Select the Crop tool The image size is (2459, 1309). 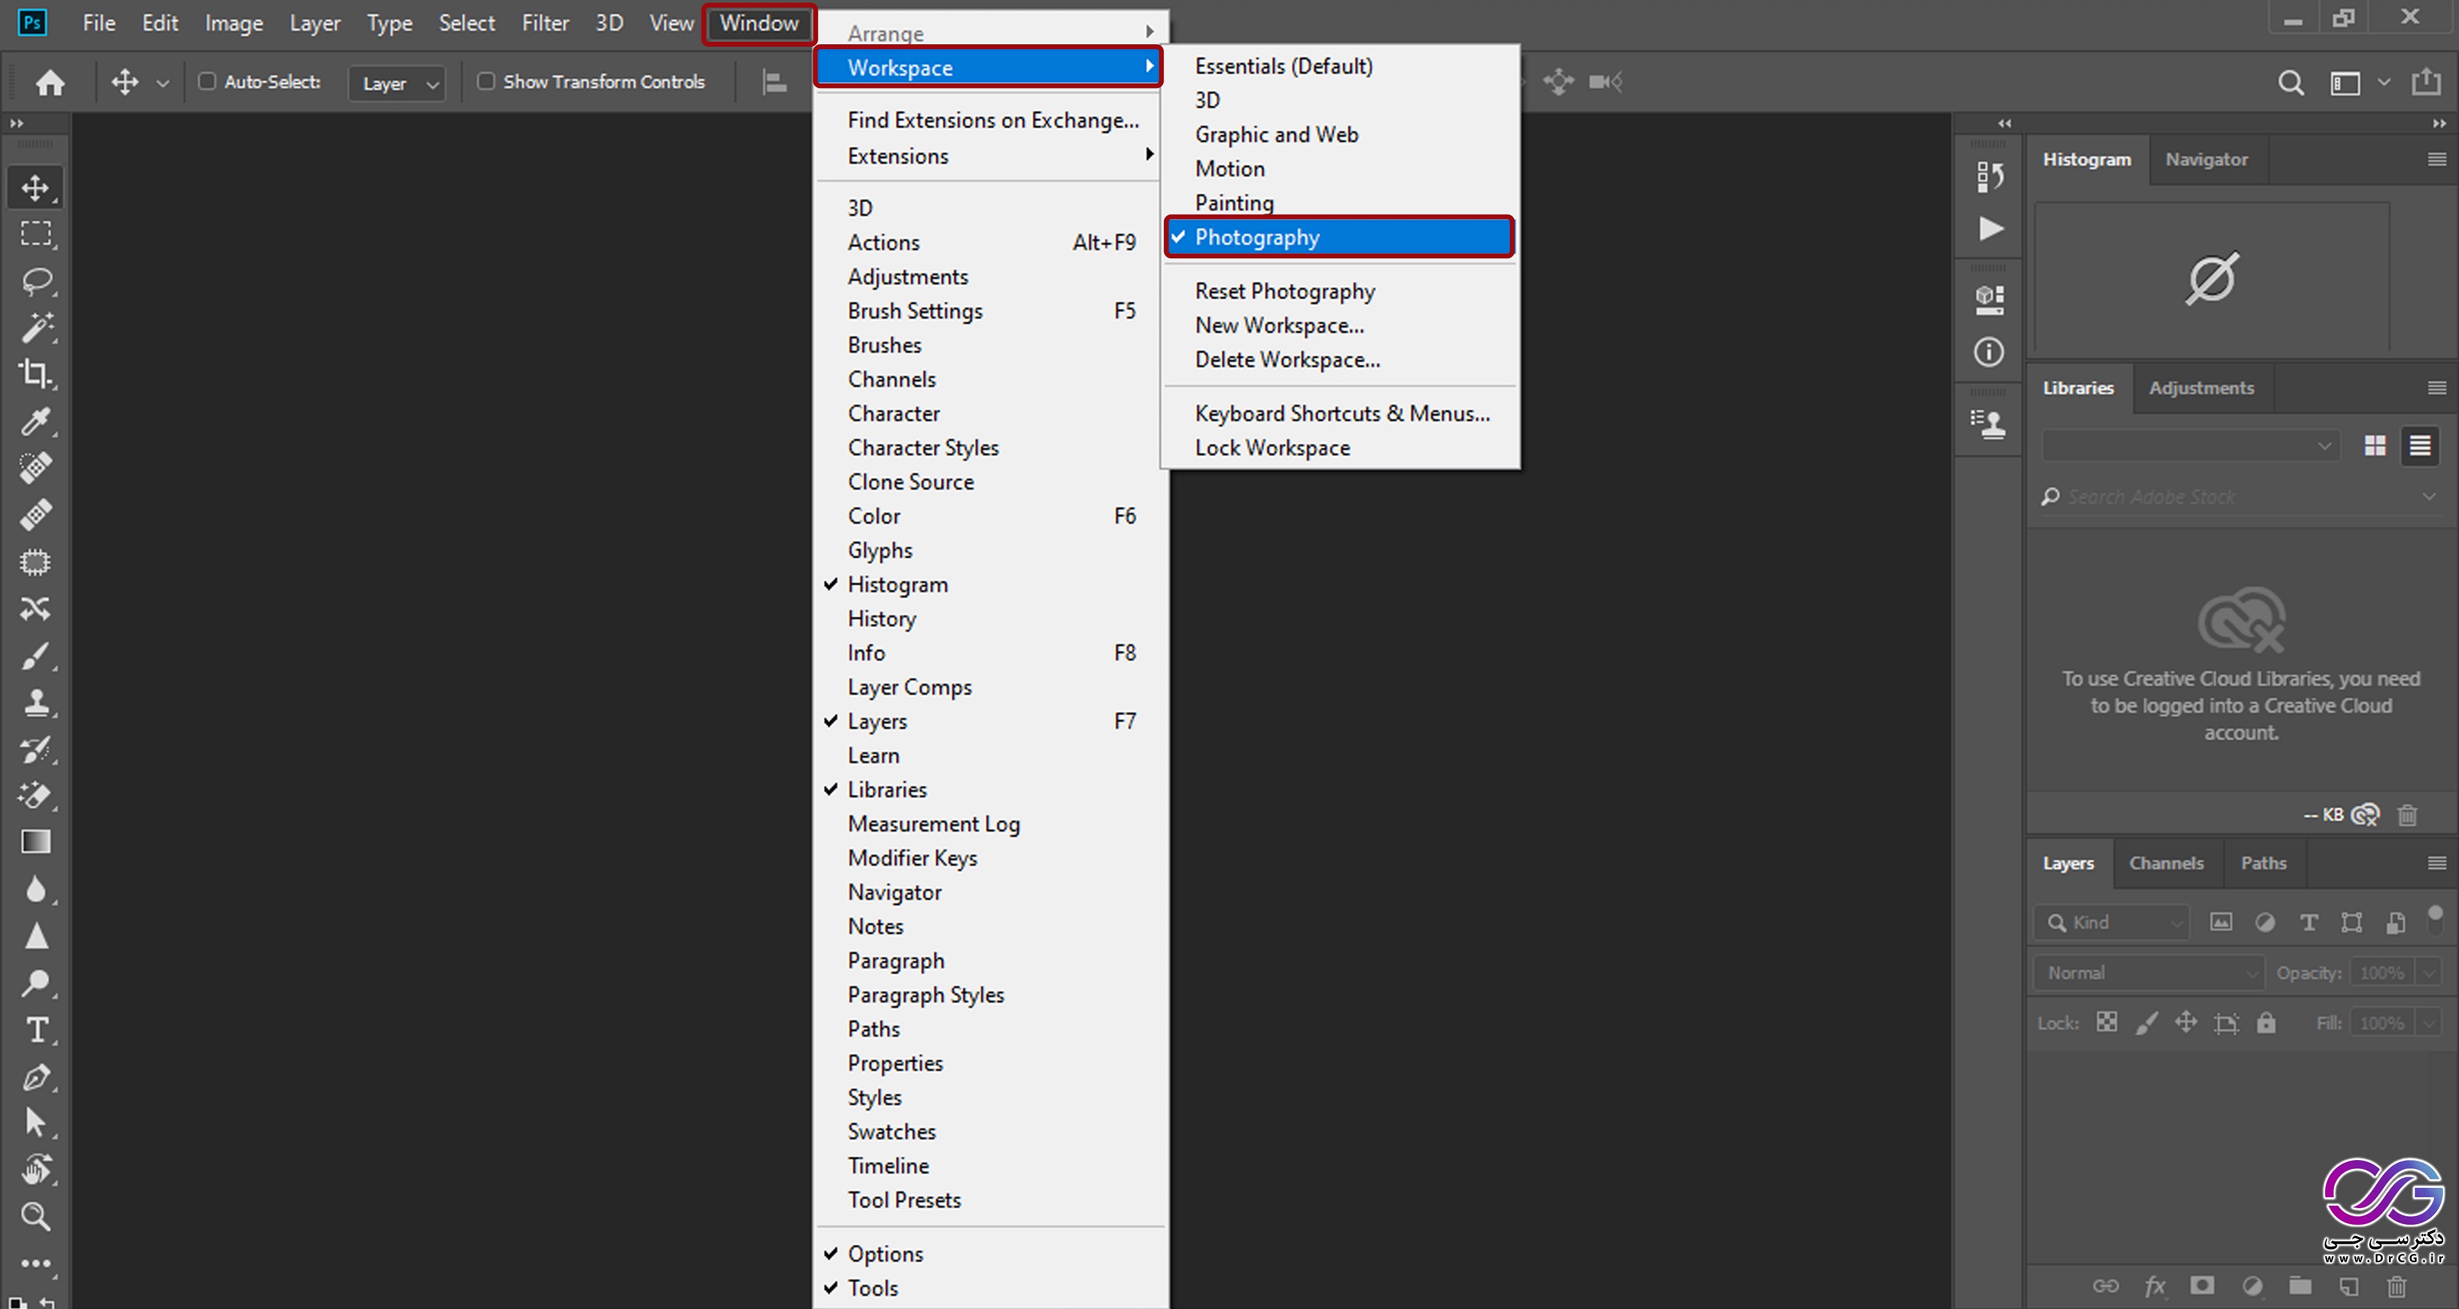(x=35, y=374)
